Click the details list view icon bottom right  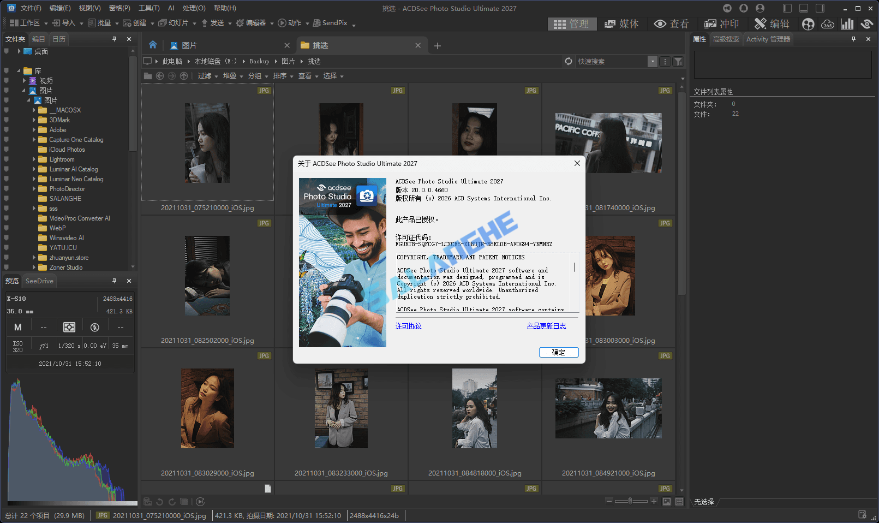coord(679,502)
